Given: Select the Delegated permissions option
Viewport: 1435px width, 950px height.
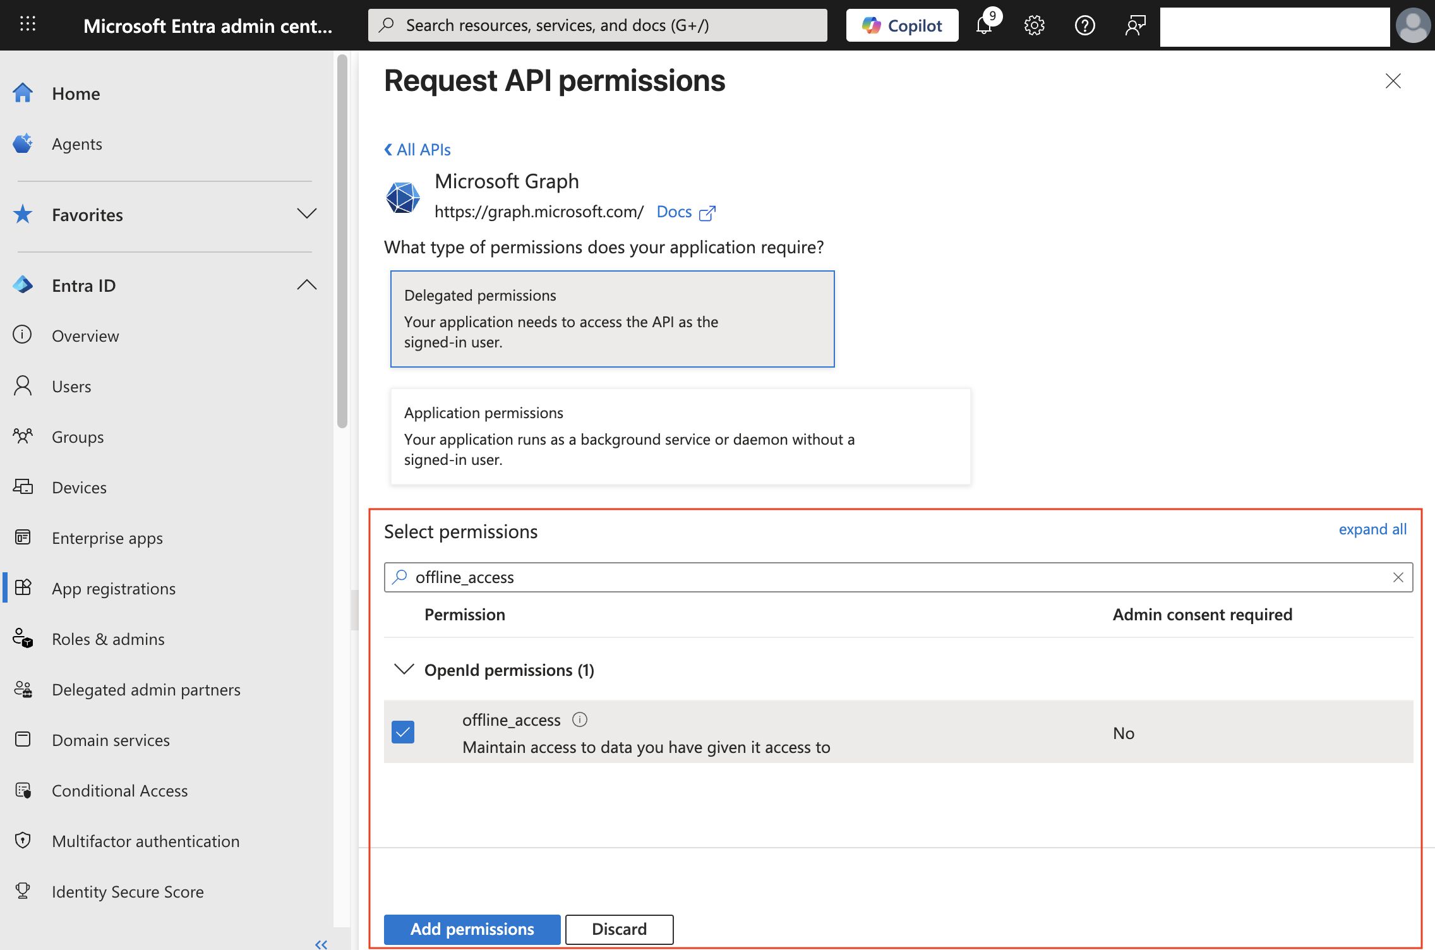Looking at the screenshot, I should point(612,319).
